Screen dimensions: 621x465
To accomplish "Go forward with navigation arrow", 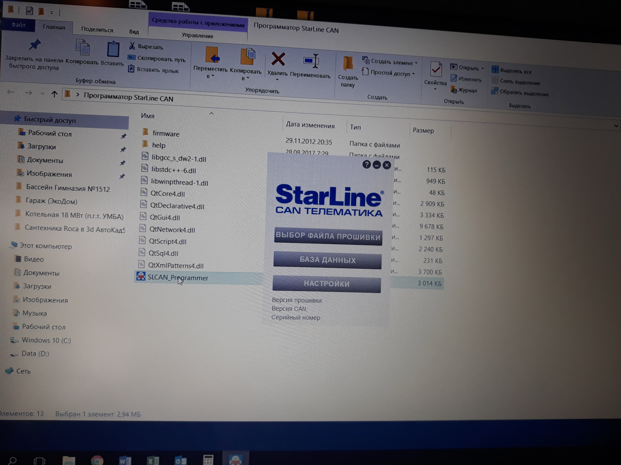I will pyautogui.click(x=28, y=93).
